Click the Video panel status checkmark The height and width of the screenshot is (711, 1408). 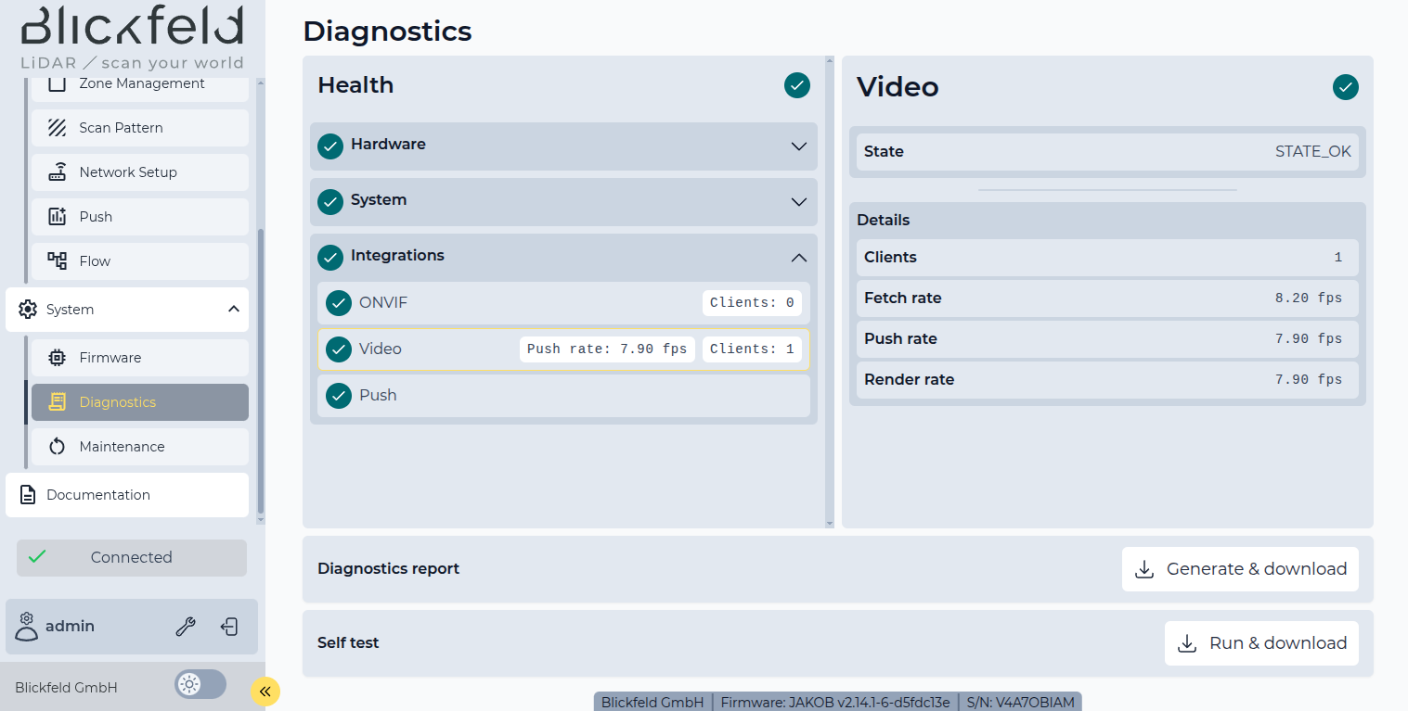click(x=1345, y=87)
